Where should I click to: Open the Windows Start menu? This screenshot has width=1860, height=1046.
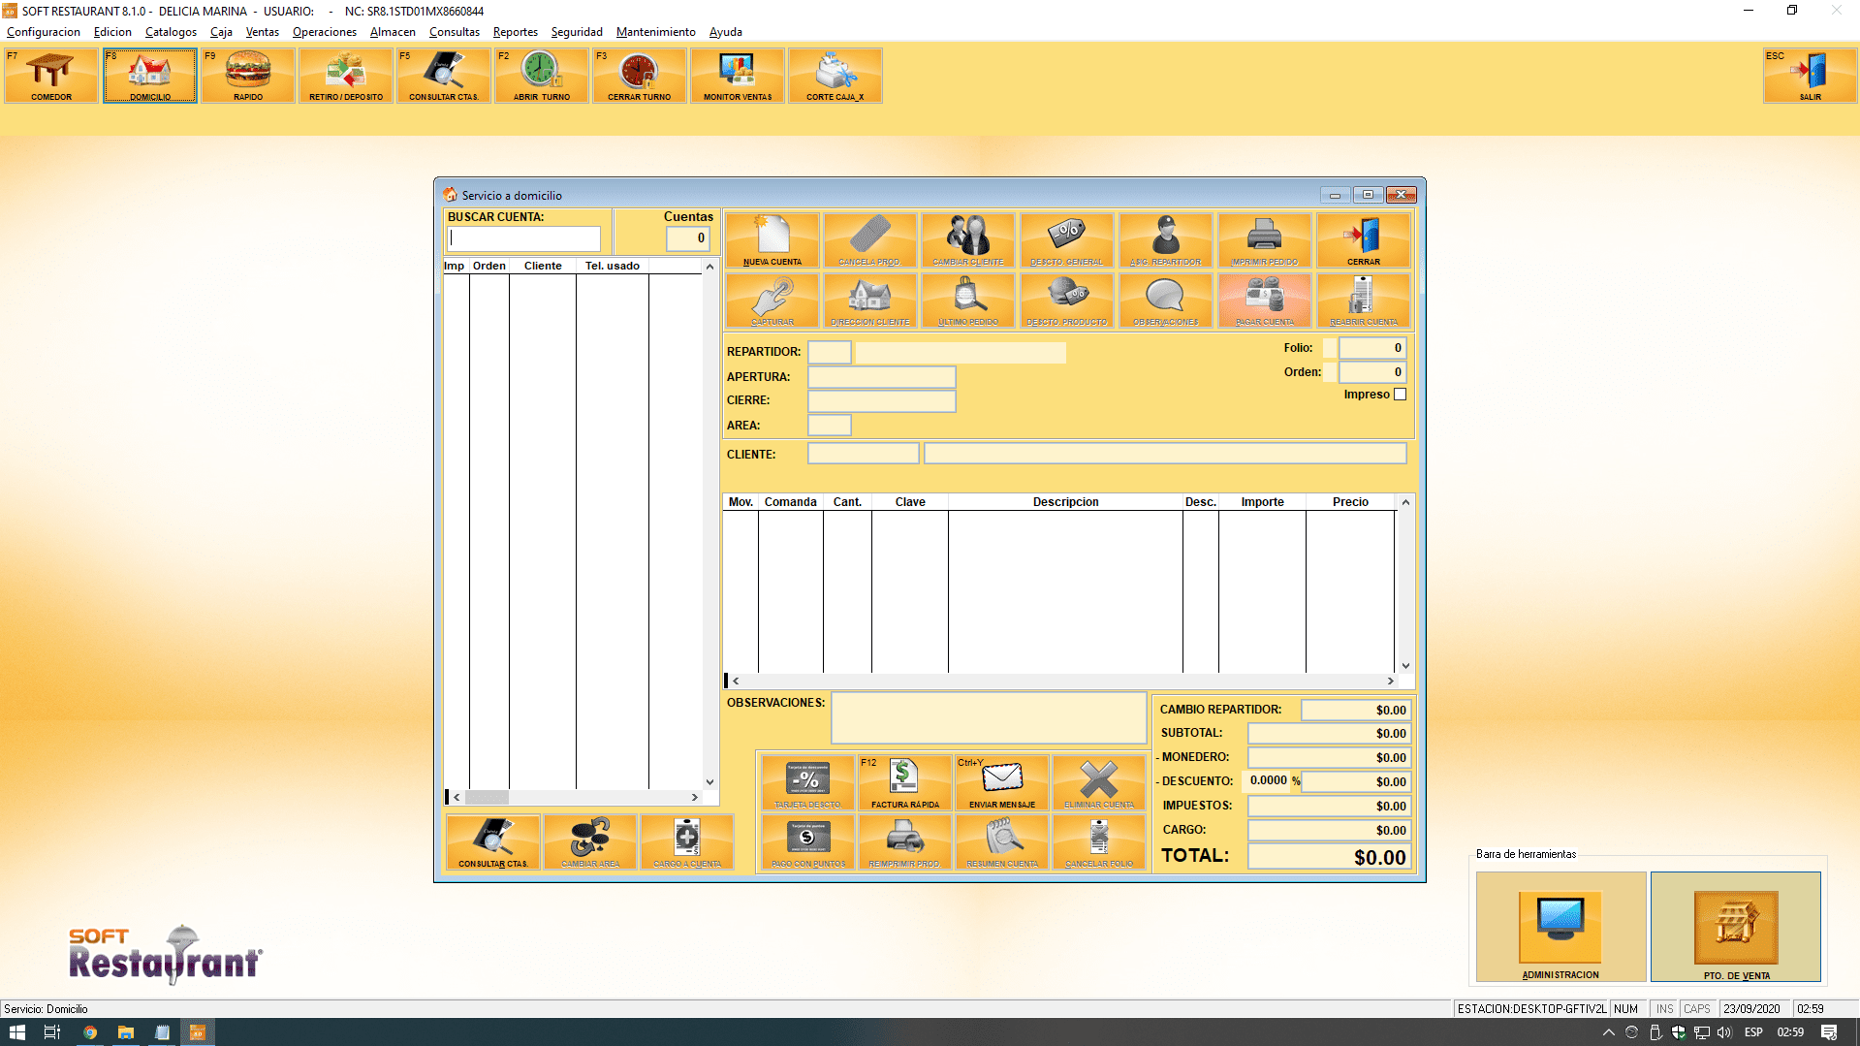click(16, 1032)
